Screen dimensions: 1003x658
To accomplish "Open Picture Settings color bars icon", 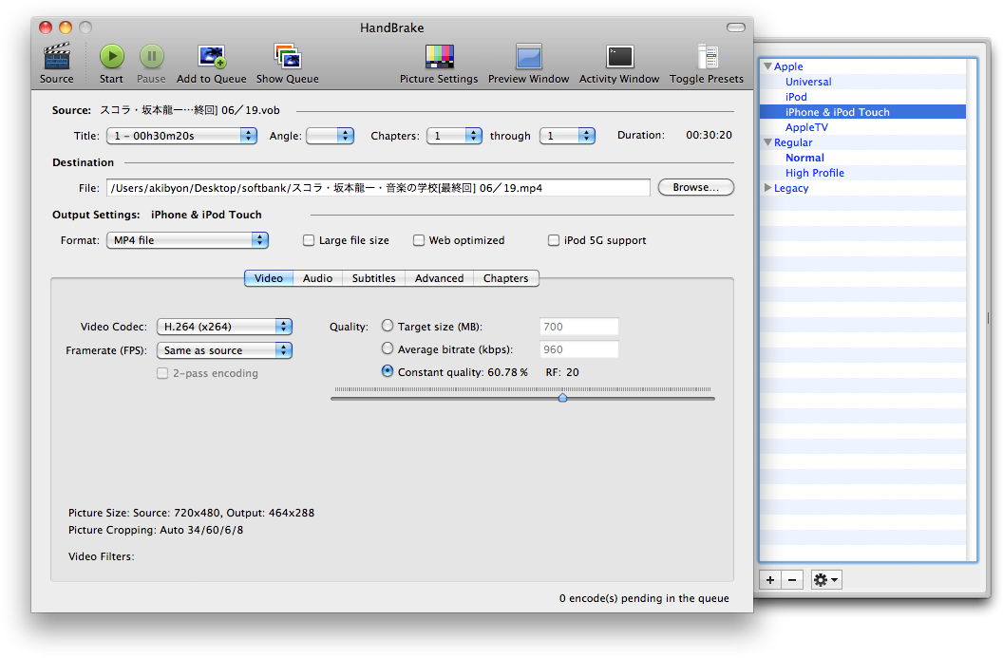I will click(440, 56).
